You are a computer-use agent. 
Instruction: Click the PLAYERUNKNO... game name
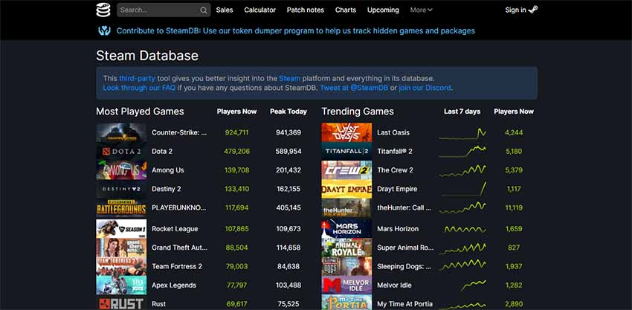pyautogui.click(x=179, y=207)
